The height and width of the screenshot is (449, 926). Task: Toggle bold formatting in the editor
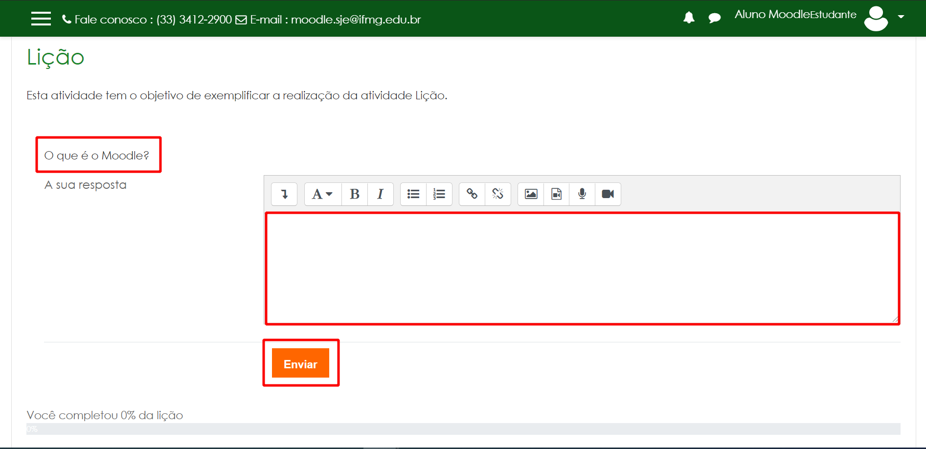(354, 194)
